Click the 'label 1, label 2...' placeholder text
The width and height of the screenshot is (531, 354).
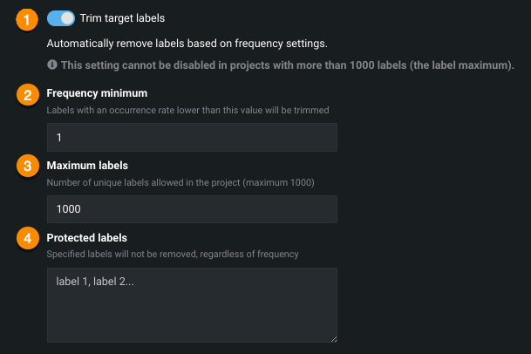point(92,283)
